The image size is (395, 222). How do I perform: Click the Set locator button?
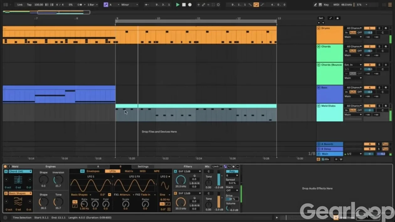[x=321, y=18]
